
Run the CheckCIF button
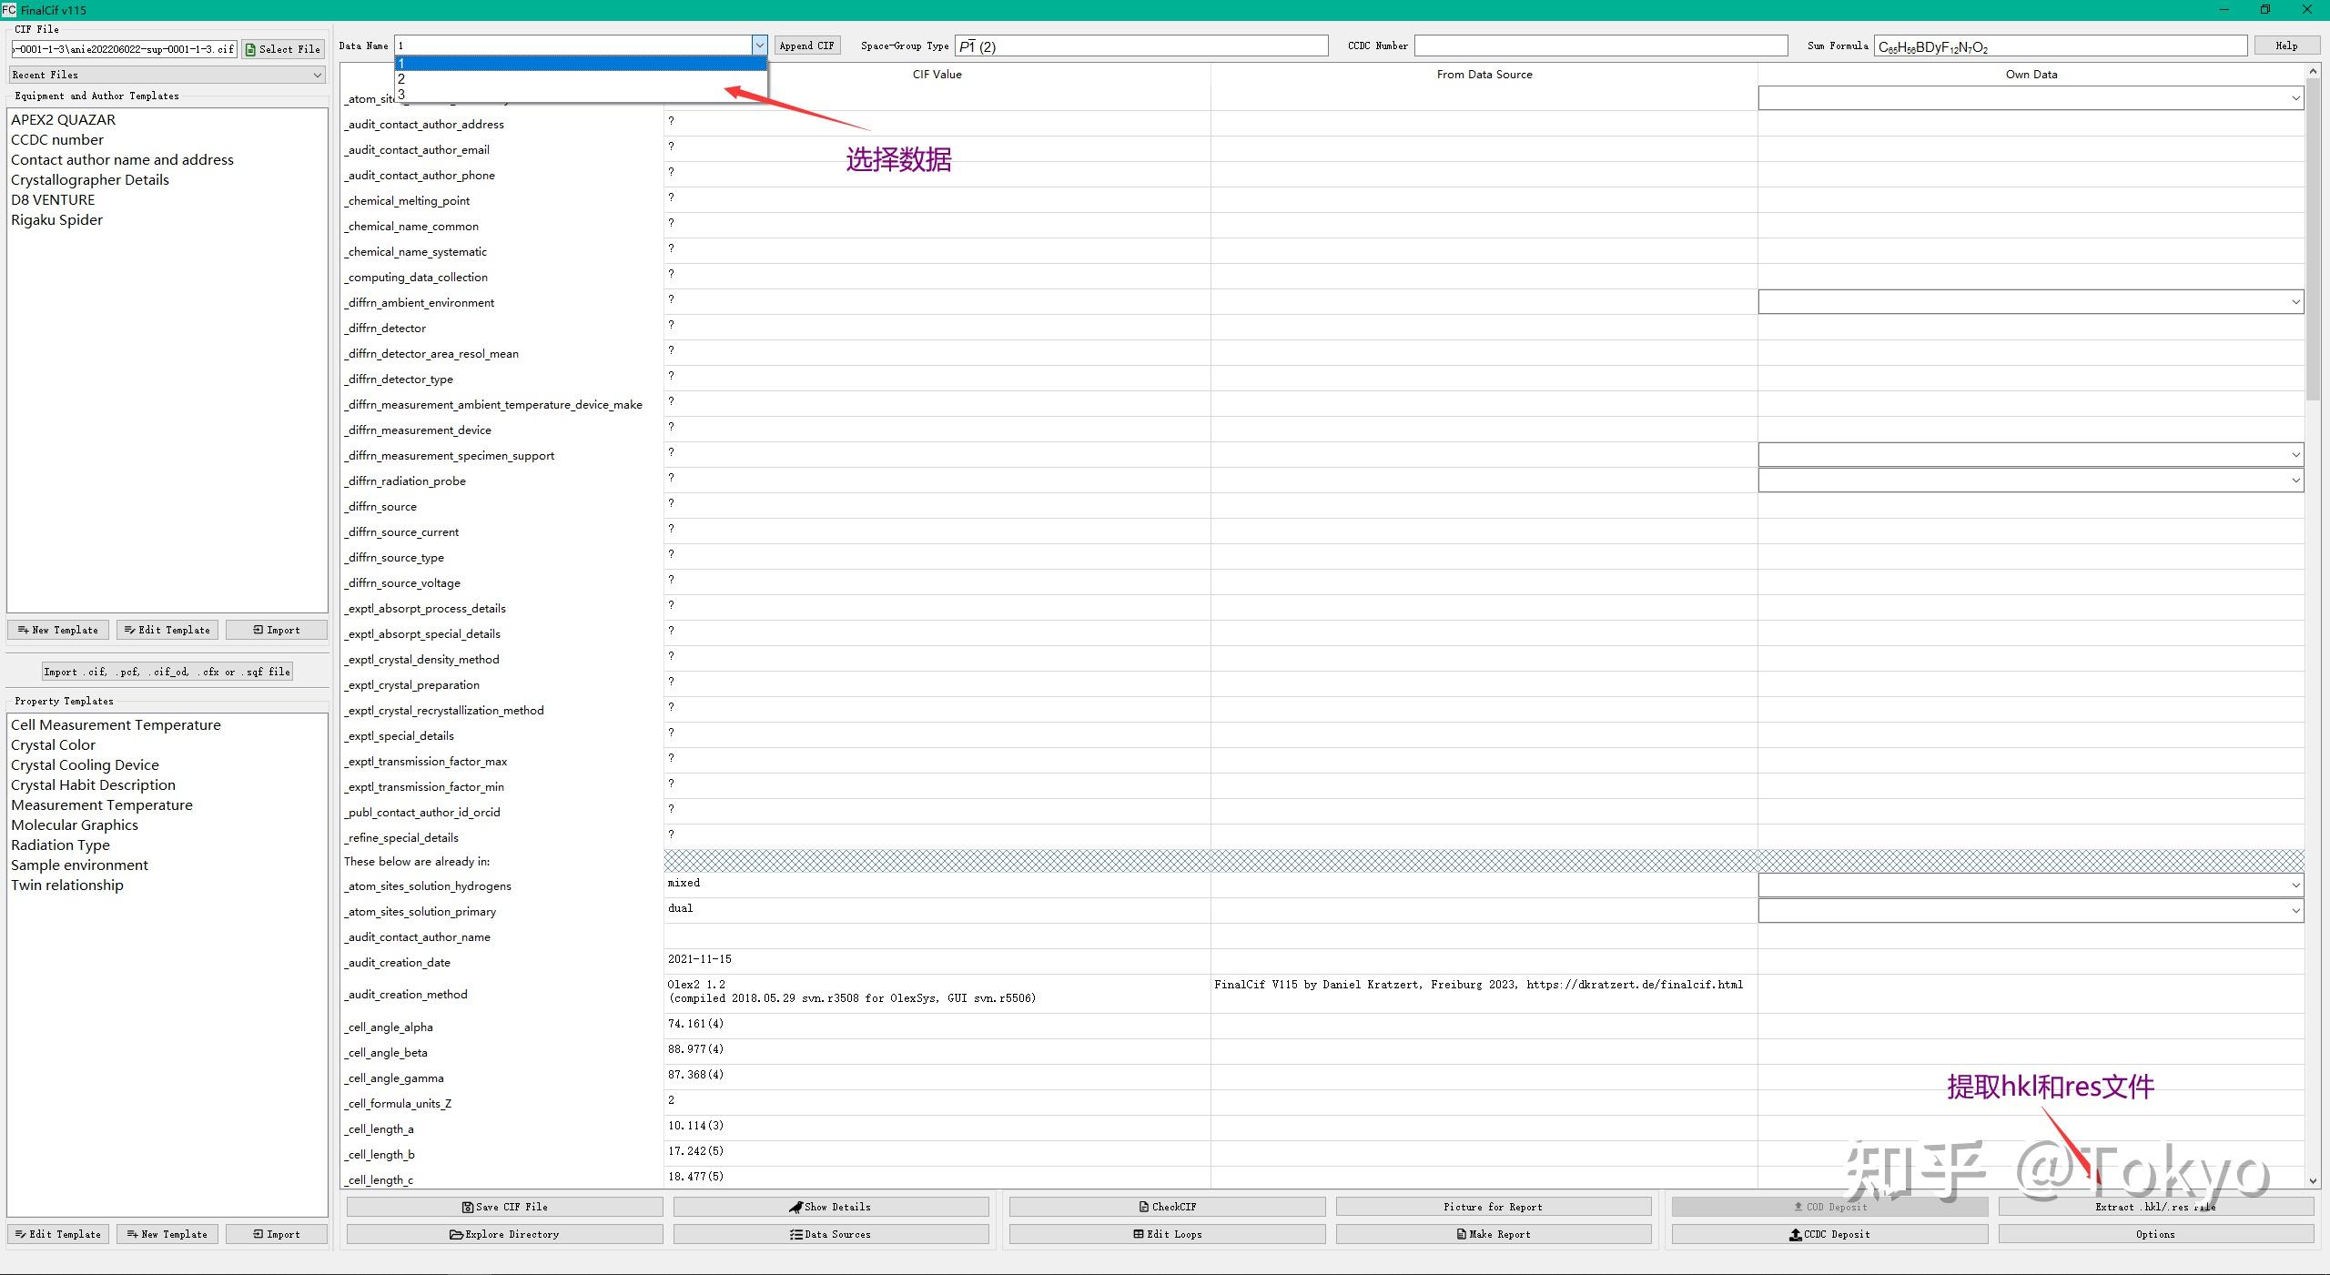pos(1167,1207)
